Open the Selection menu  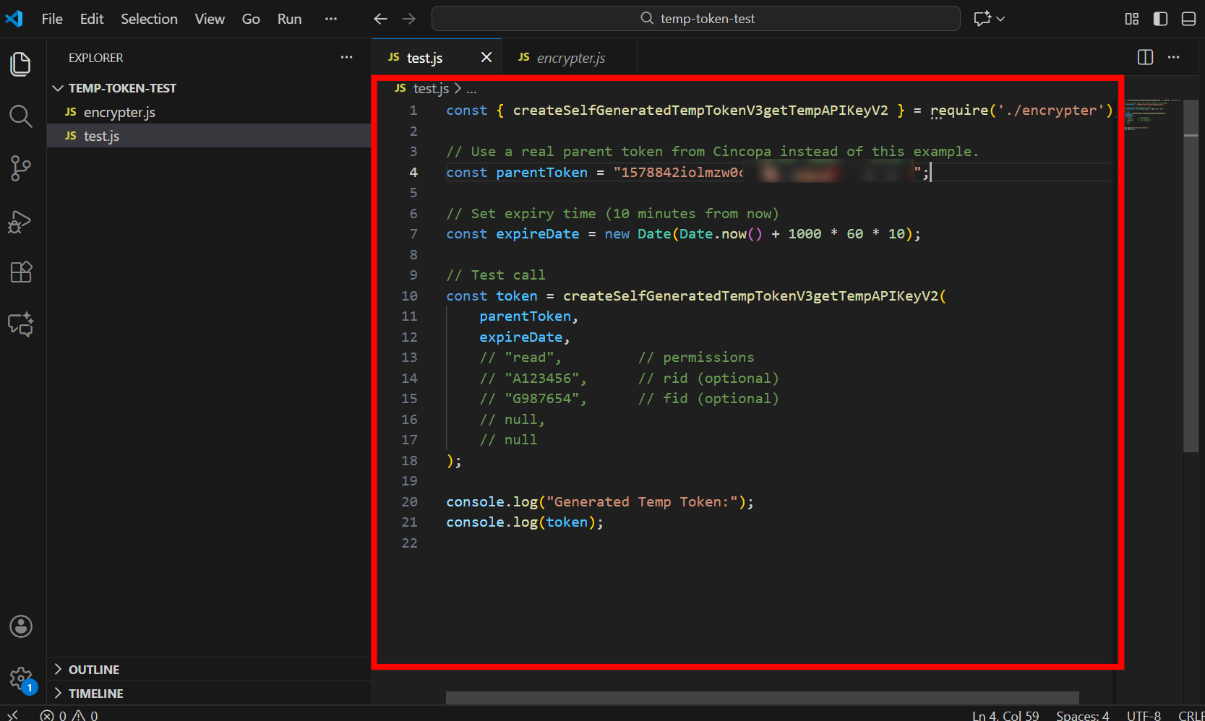coord(149,19)
